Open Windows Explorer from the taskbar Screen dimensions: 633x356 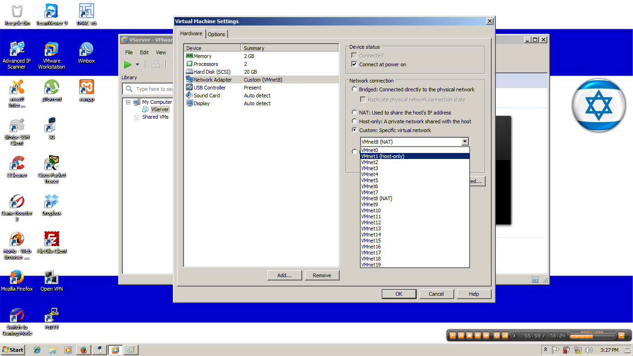tap(52, 350)
